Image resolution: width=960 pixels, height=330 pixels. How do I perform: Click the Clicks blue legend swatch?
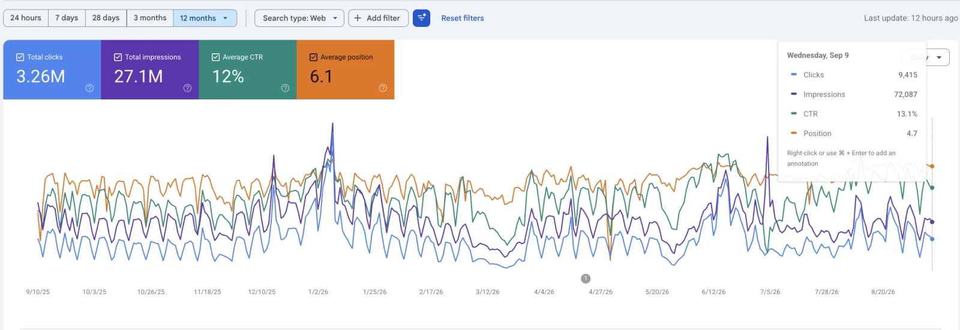794,74
